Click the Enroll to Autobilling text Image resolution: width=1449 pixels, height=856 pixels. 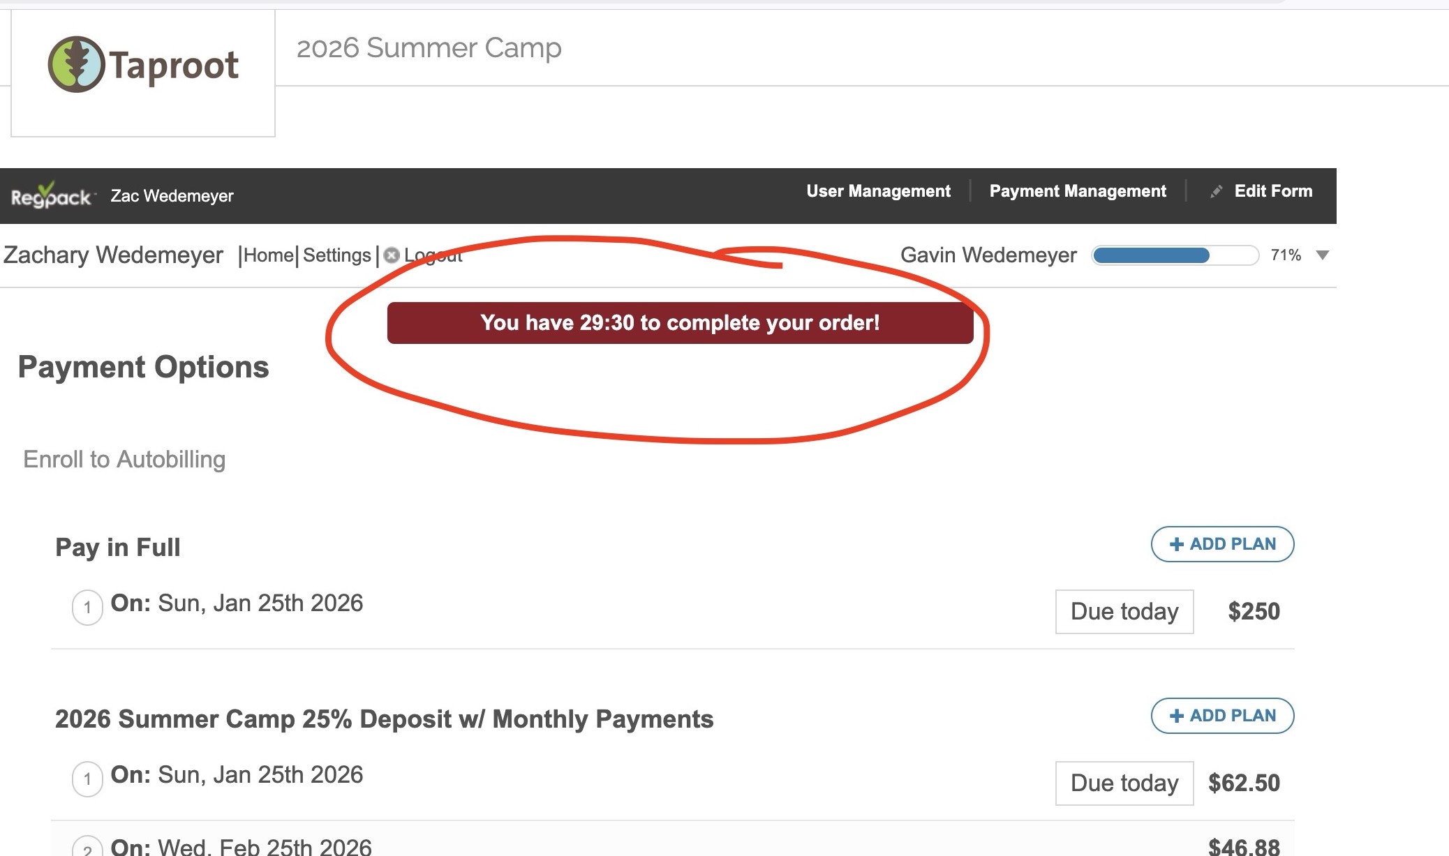124,460
